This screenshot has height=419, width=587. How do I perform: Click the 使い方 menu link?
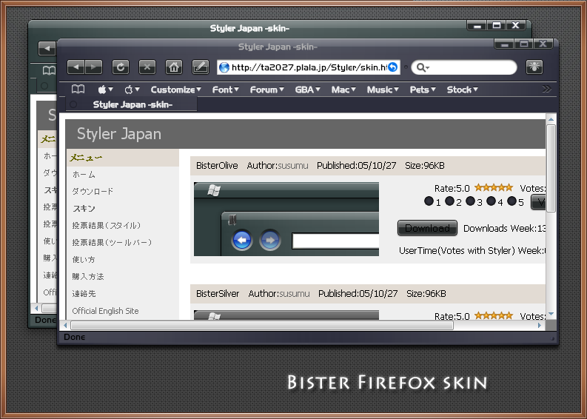click(84, 260)
